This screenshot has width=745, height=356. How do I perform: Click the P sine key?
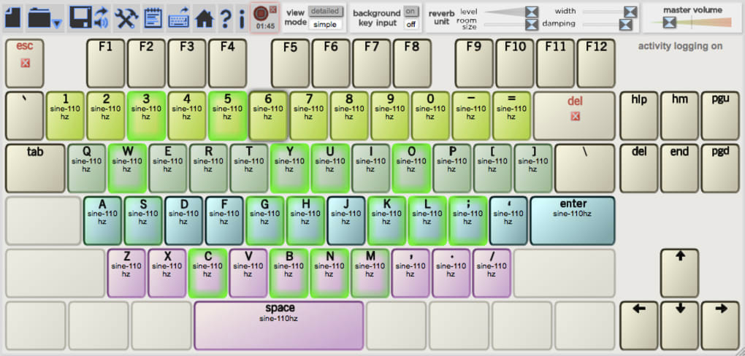(x=452, y=169)
